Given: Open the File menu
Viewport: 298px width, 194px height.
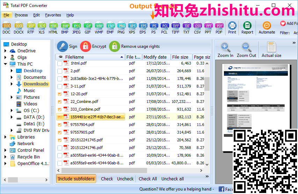Looking at the screenshot, I should (6, 15).
